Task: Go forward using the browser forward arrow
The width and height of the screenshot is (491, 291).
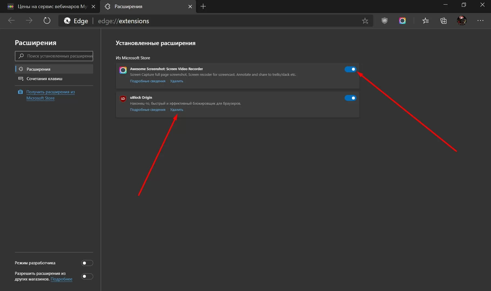Action: click(29, 20)
